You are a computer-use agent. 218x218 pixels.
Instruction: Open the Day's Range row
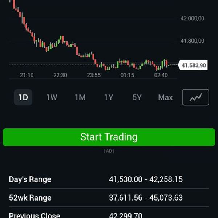coord(109,179)
